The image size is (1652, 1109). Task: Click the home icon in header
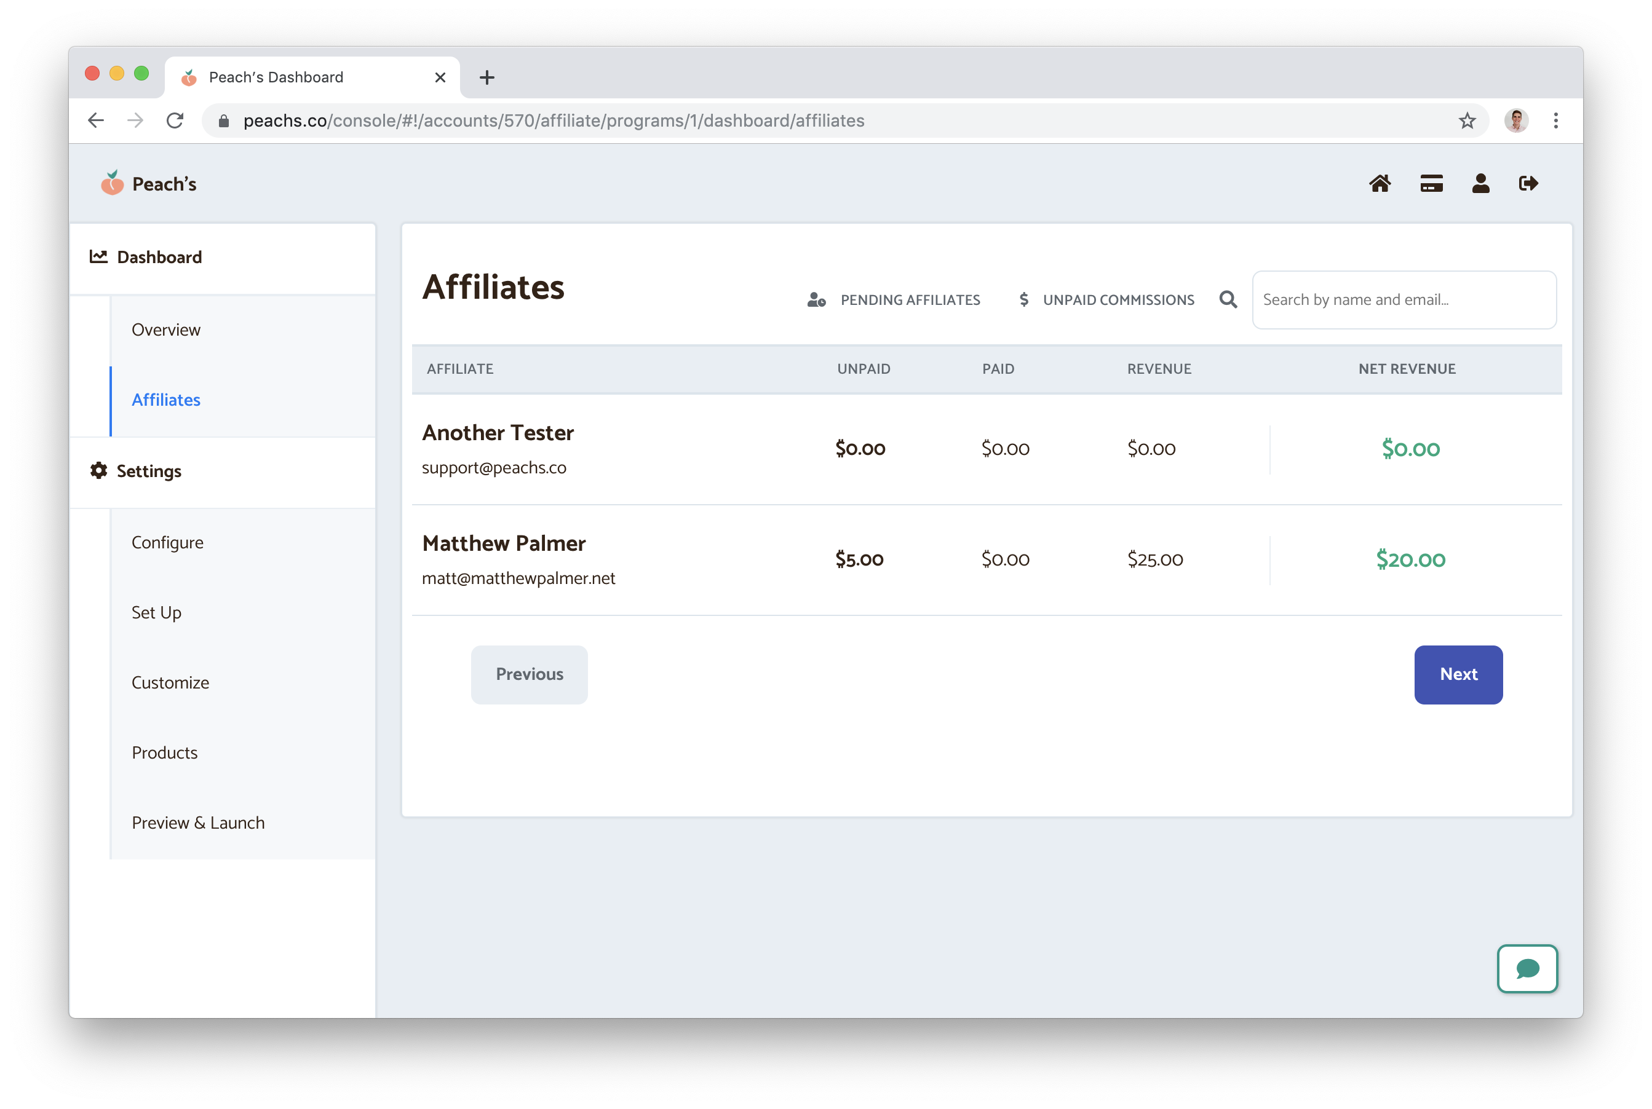tap(1380, 184)
